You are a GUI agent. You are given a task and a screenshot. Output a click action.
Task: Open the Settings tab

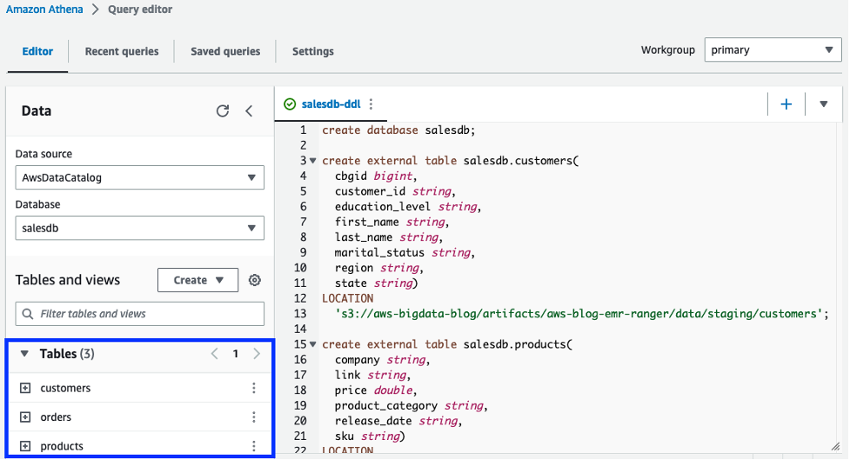coord(313,51)
